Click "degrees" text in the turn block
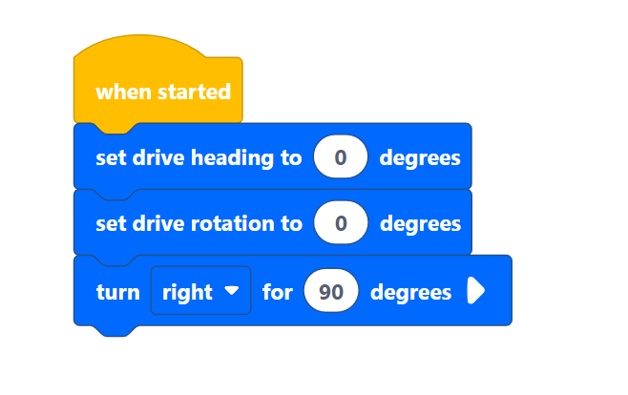Screen dimensions: 628x395 pyautogui.click(x=410, y=292)
